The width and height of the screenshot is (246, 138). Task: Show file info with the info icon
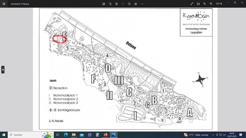pos(129,4)
